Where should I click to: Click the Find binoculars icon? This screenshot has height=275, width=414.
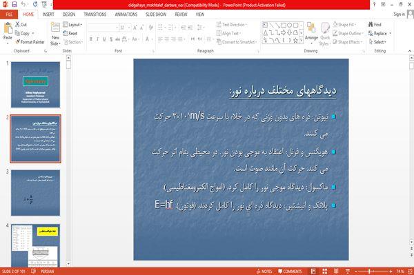371,25
